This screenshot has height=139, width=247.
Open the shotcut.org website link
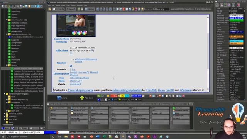[74, 84]
